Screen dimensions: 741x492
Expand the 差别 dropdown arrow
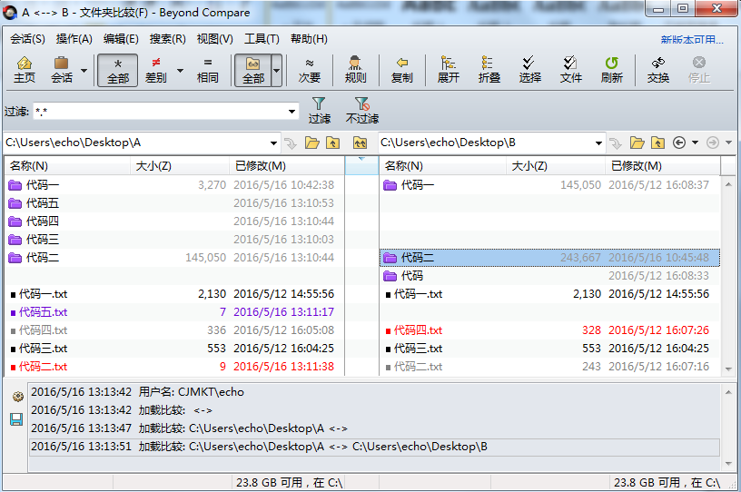pyautogui.click(x=180, y=71)
